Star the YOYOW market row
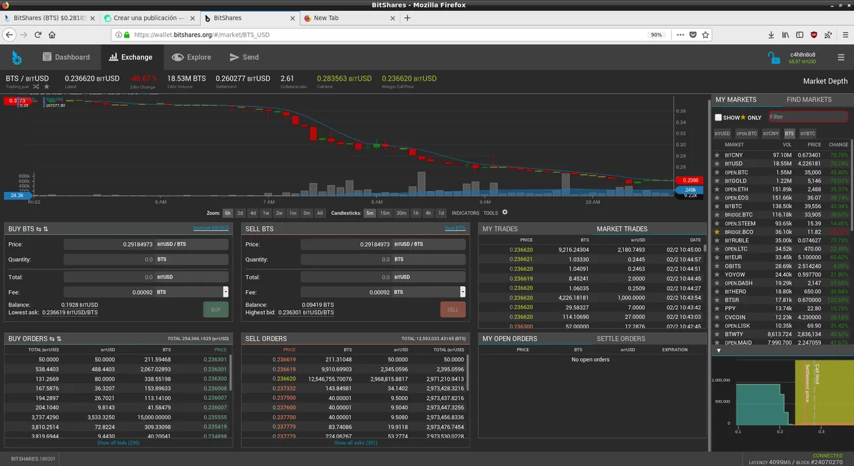854x466 pixels. pyautogui.click(x=717, y=275)
